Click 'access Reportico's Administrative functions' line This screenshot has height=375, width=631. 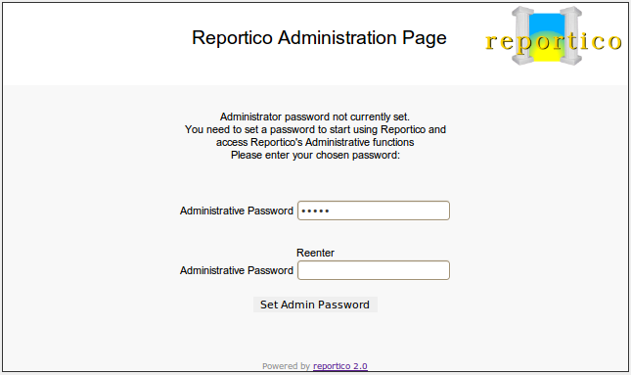(315, 142)
